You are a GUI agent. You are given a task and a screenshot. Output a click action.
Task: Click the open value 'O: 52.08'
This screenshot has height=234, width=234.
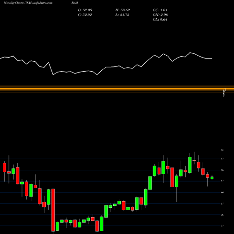pos(85,10)
